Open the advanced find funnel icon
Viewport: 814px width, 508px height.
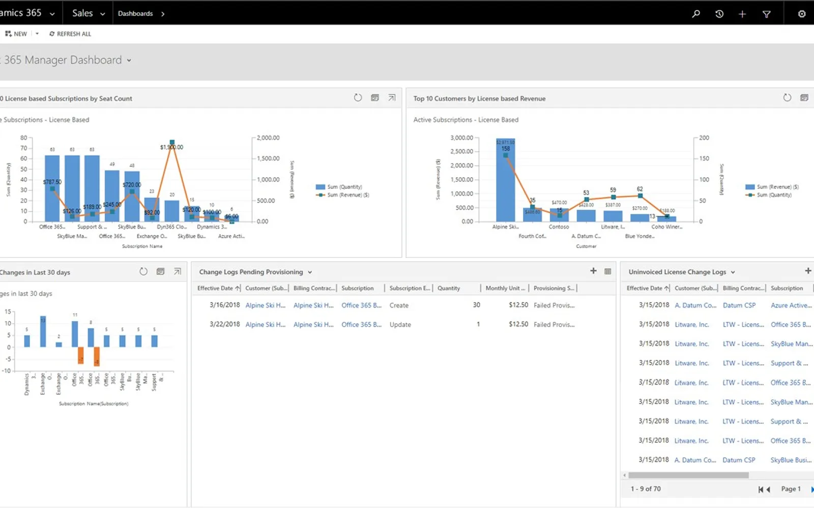[x=766, y=14]
